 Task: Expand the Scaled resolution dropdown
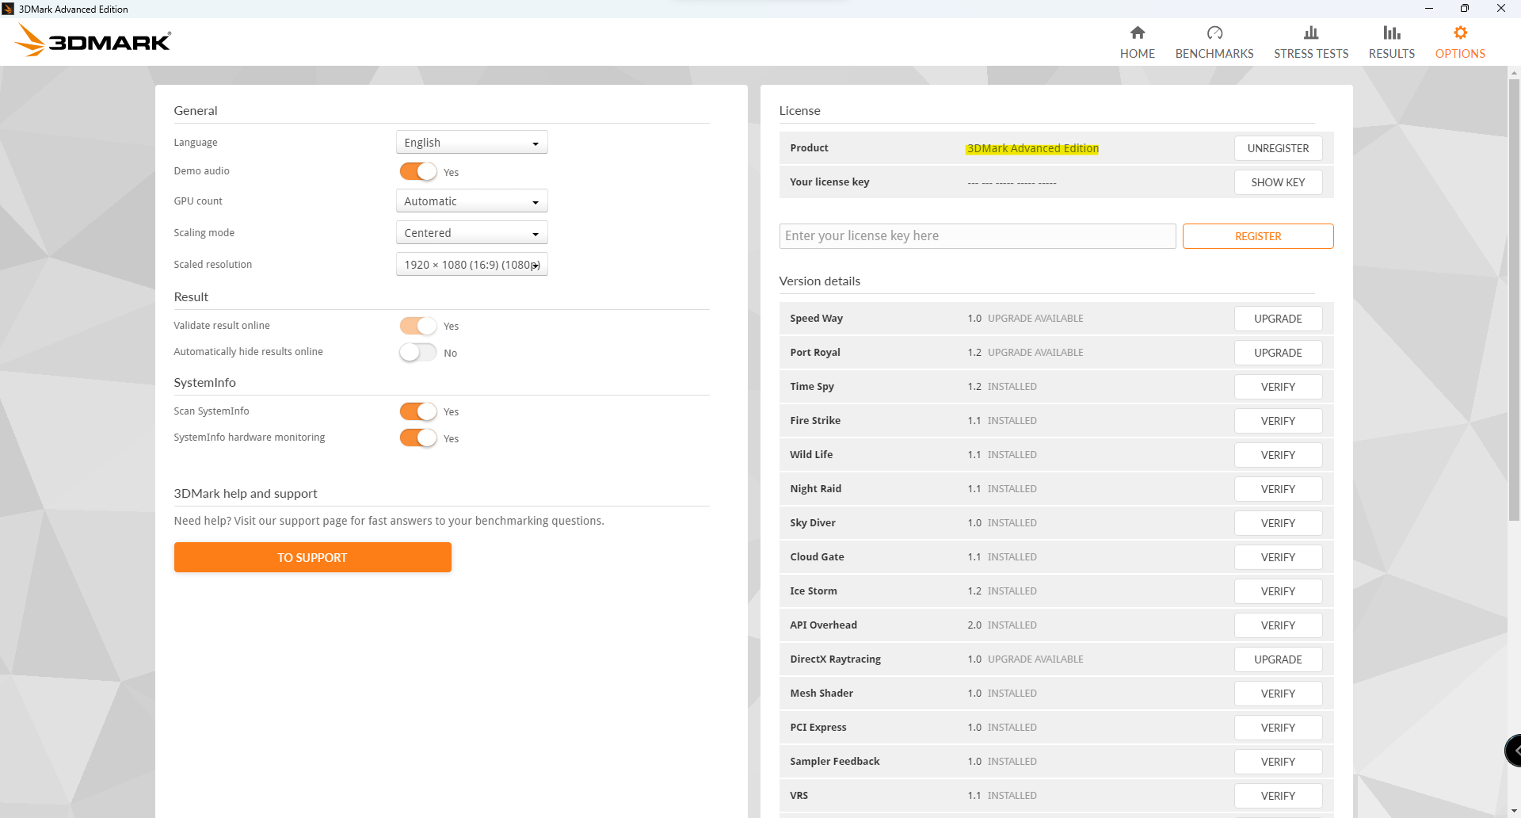point(471,265)
